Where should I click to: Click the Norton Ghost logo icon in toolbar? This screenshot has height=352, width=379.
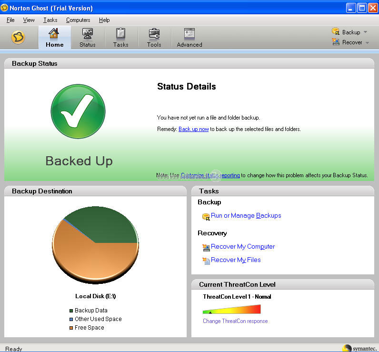pos(18,37)
